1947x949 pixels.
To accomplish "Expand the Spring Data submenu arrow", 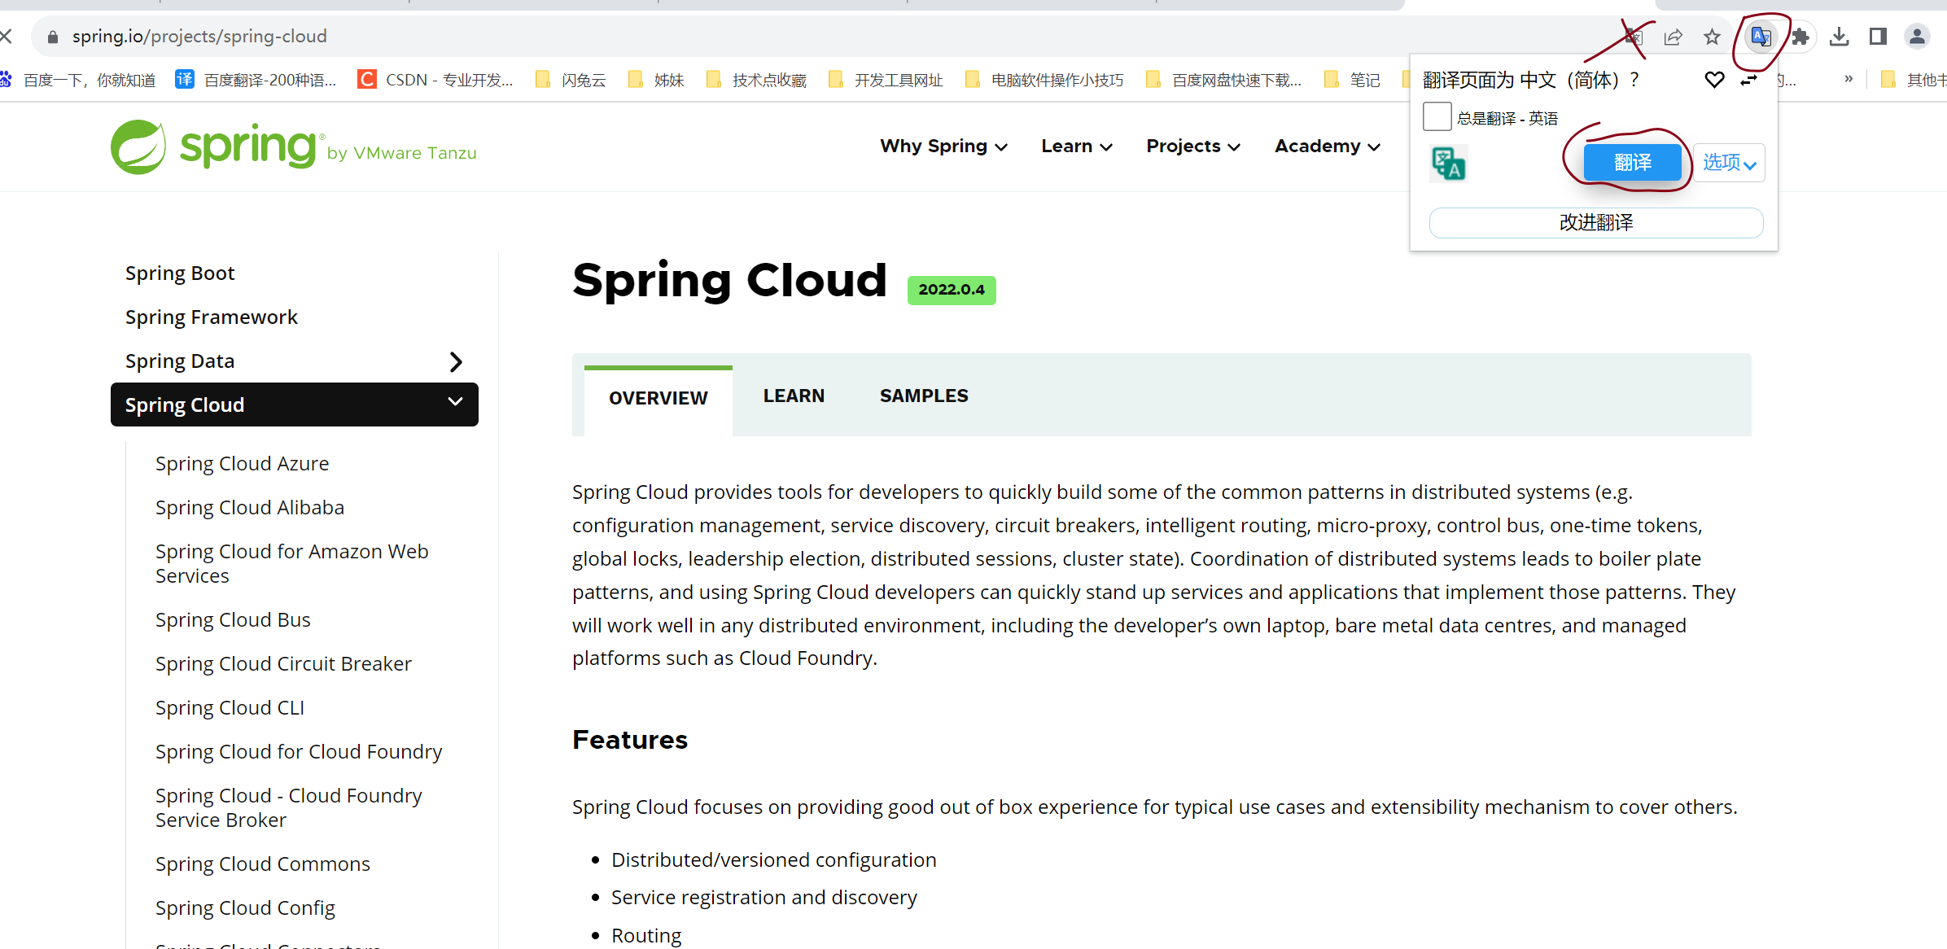I will point(456,361).
